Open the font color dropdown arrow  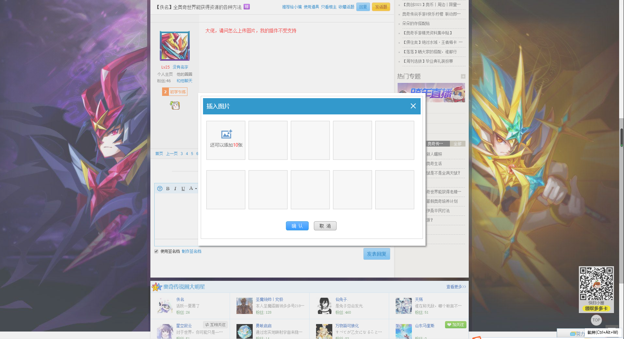tap(196, 189)
